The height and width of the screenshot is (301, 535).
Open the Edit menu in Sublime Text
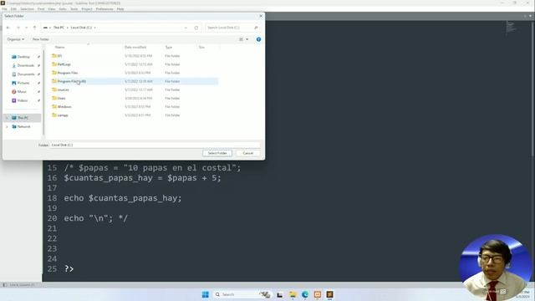pos(13,9)
